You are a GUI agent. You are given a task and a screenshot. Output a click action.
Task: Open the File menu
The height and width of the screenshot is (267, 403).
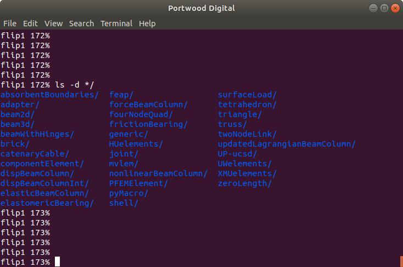click(x=10, y=24)
